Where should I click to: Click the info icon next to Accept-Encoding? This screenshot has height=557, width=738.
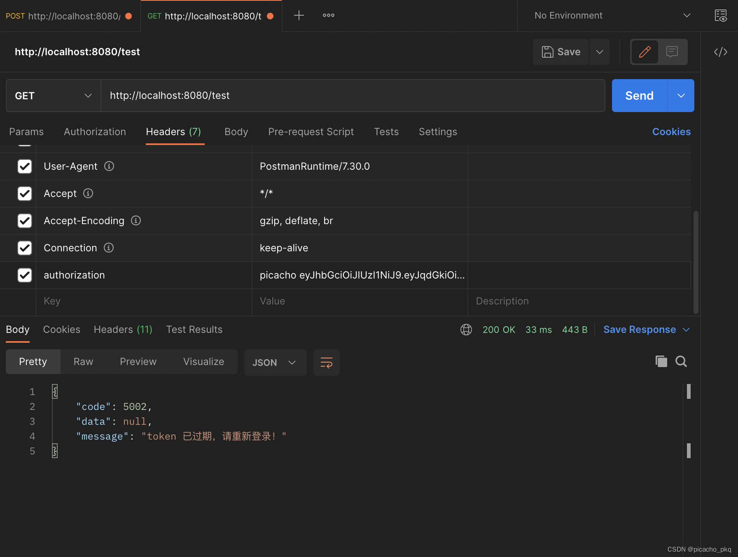pos(136,220)
